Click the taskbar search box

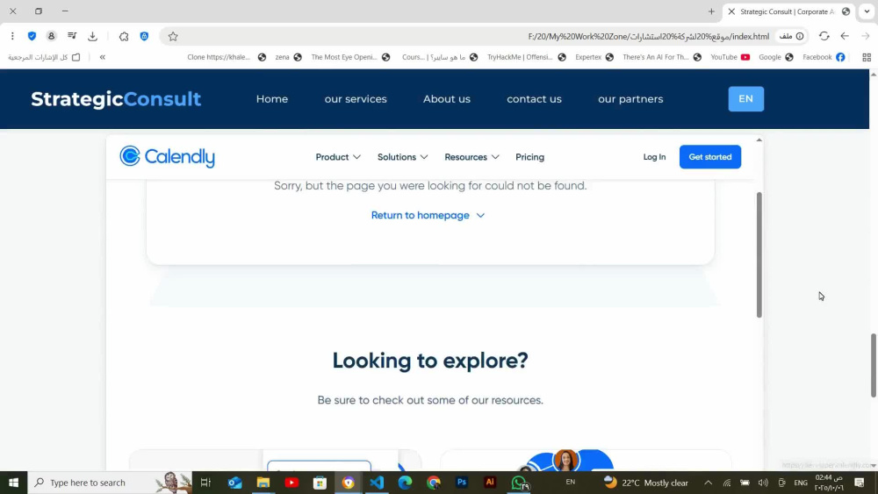click(110, 483)
